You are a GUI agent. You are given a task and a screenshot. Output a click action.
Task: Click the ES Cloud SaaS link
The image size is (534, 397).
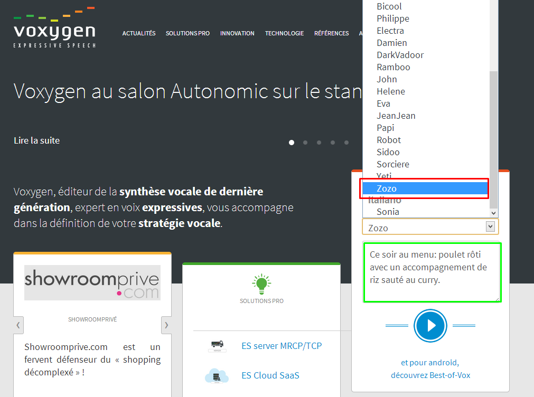click(x=270, y=375)
